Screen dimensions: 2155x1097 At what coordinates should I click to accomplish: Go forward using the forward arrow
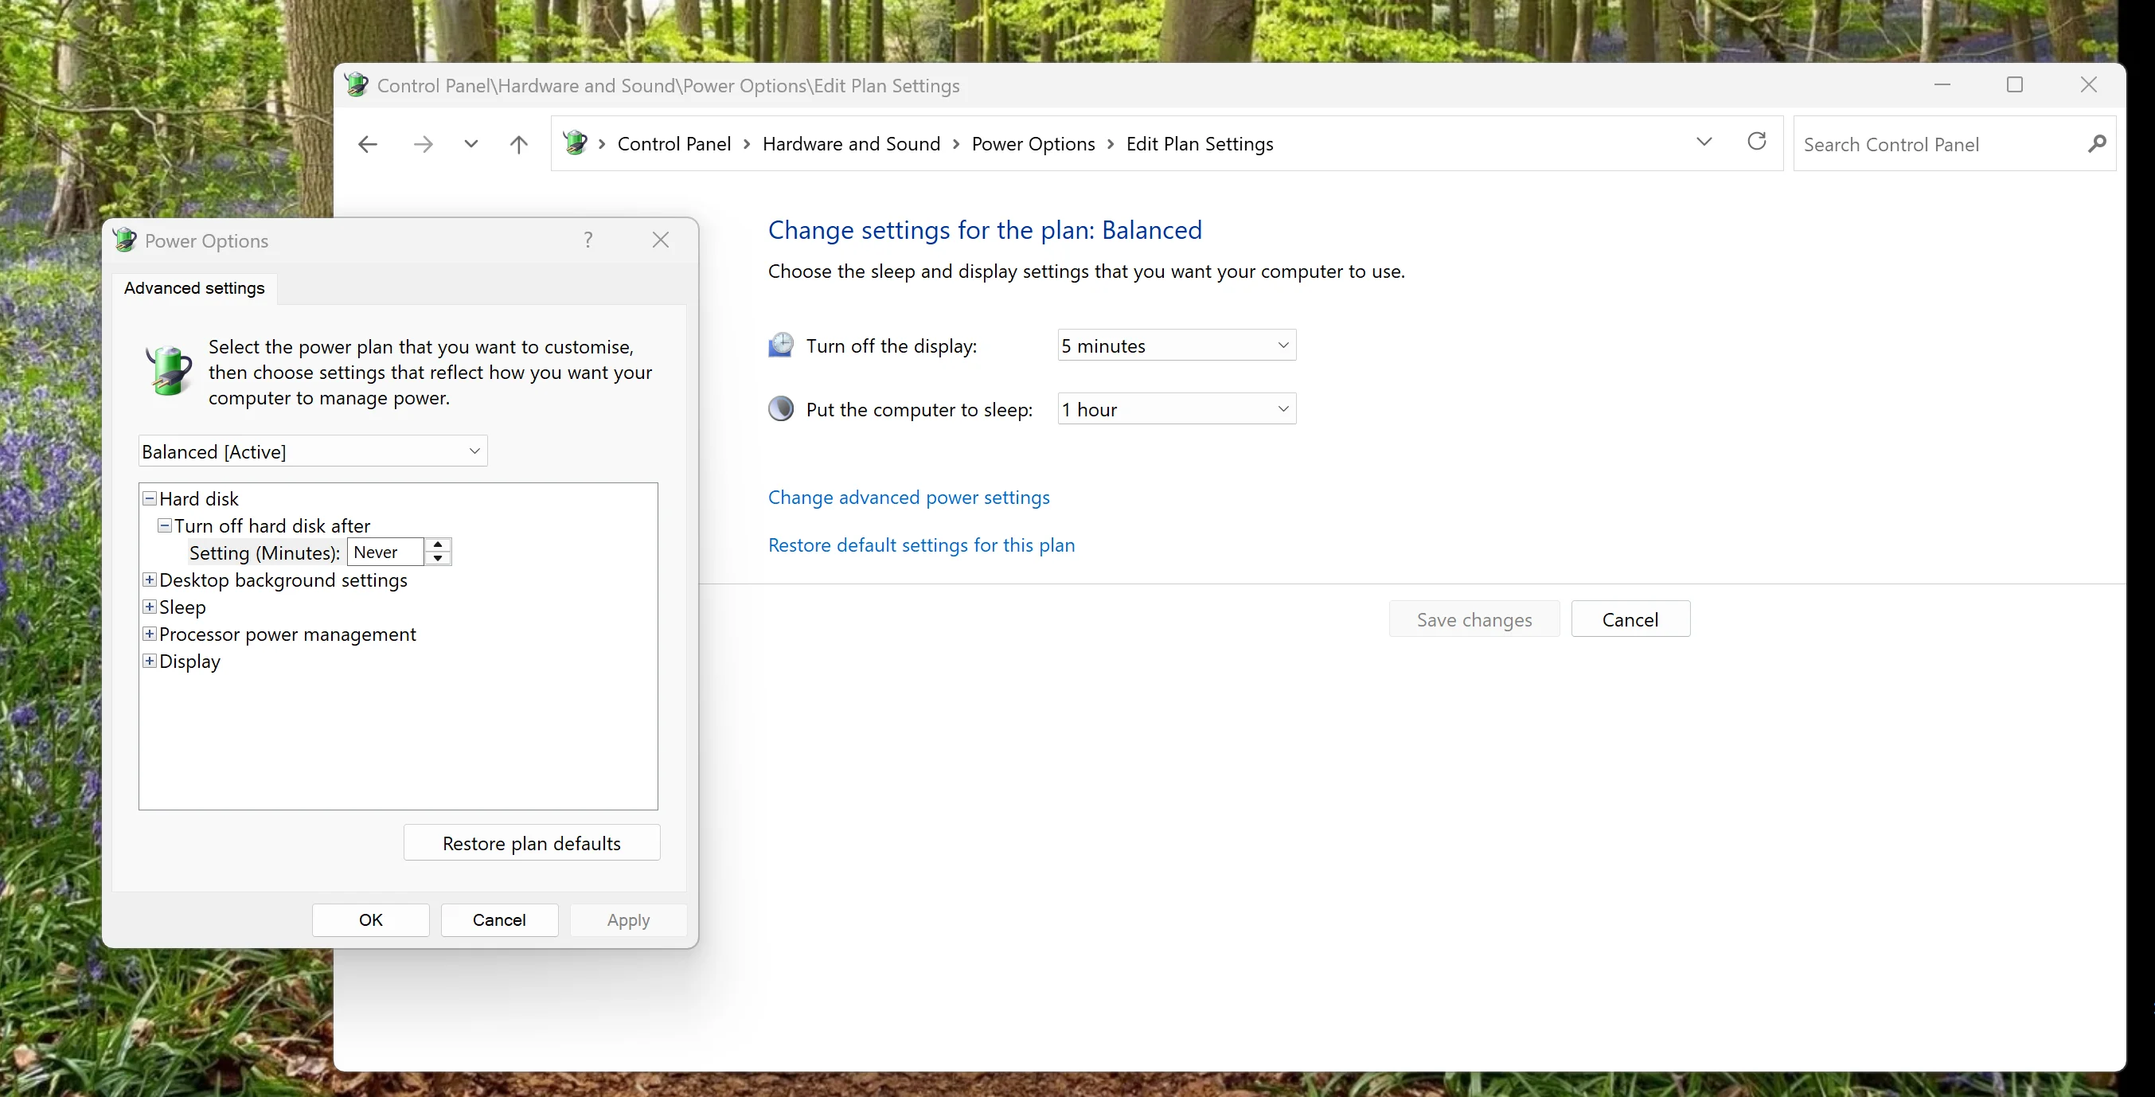pyautogui.click(x=423, y=145)
